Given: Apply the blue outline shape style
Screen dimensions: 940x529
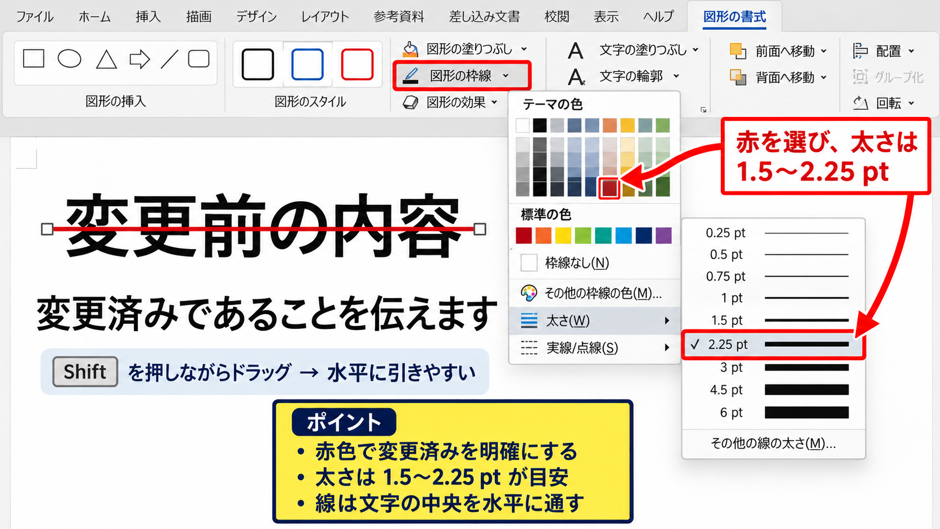Looking at the screenshot, I should (308, 64).
